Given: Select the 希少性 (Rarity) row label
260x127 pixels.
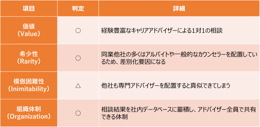Looking at the screenshot, I should click(29, 58).
